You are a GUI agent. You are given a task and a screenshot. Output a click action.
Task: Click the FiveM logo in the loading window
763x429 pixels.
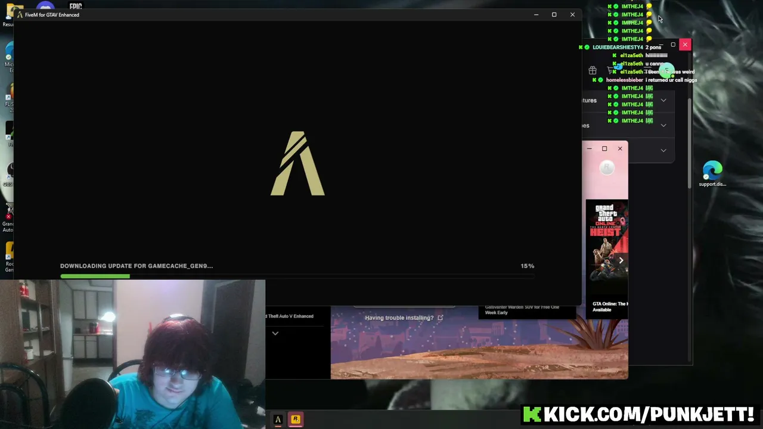click(297, 163)
